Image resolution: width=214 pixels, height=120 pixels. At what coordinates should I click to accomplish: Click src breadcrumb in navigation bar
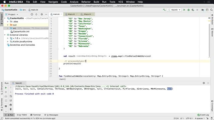tap(23, 10)
